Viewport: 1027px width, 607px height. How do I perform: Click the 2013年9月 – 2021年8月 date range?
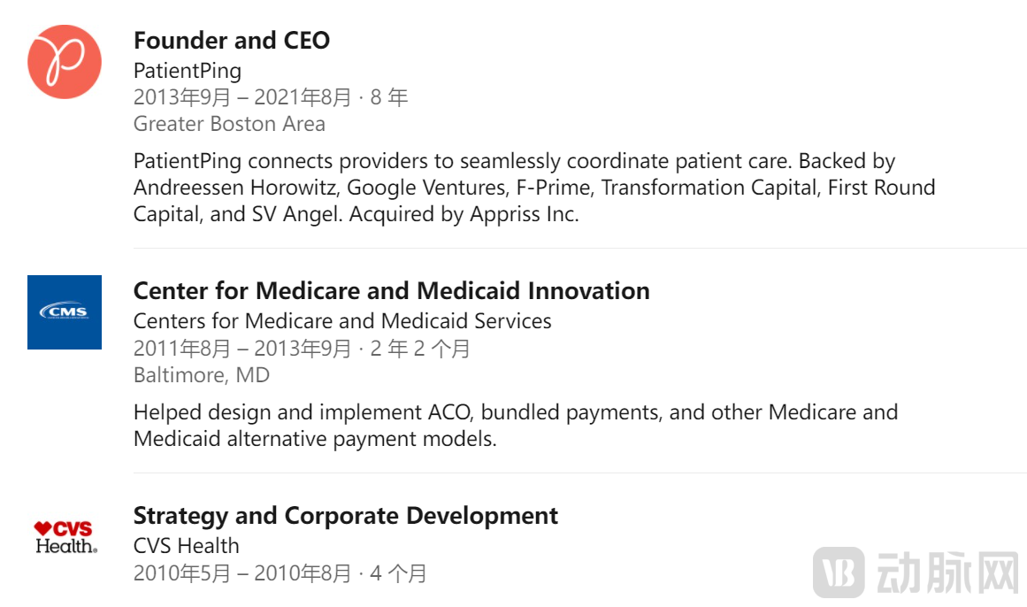[x=242, y=97]
